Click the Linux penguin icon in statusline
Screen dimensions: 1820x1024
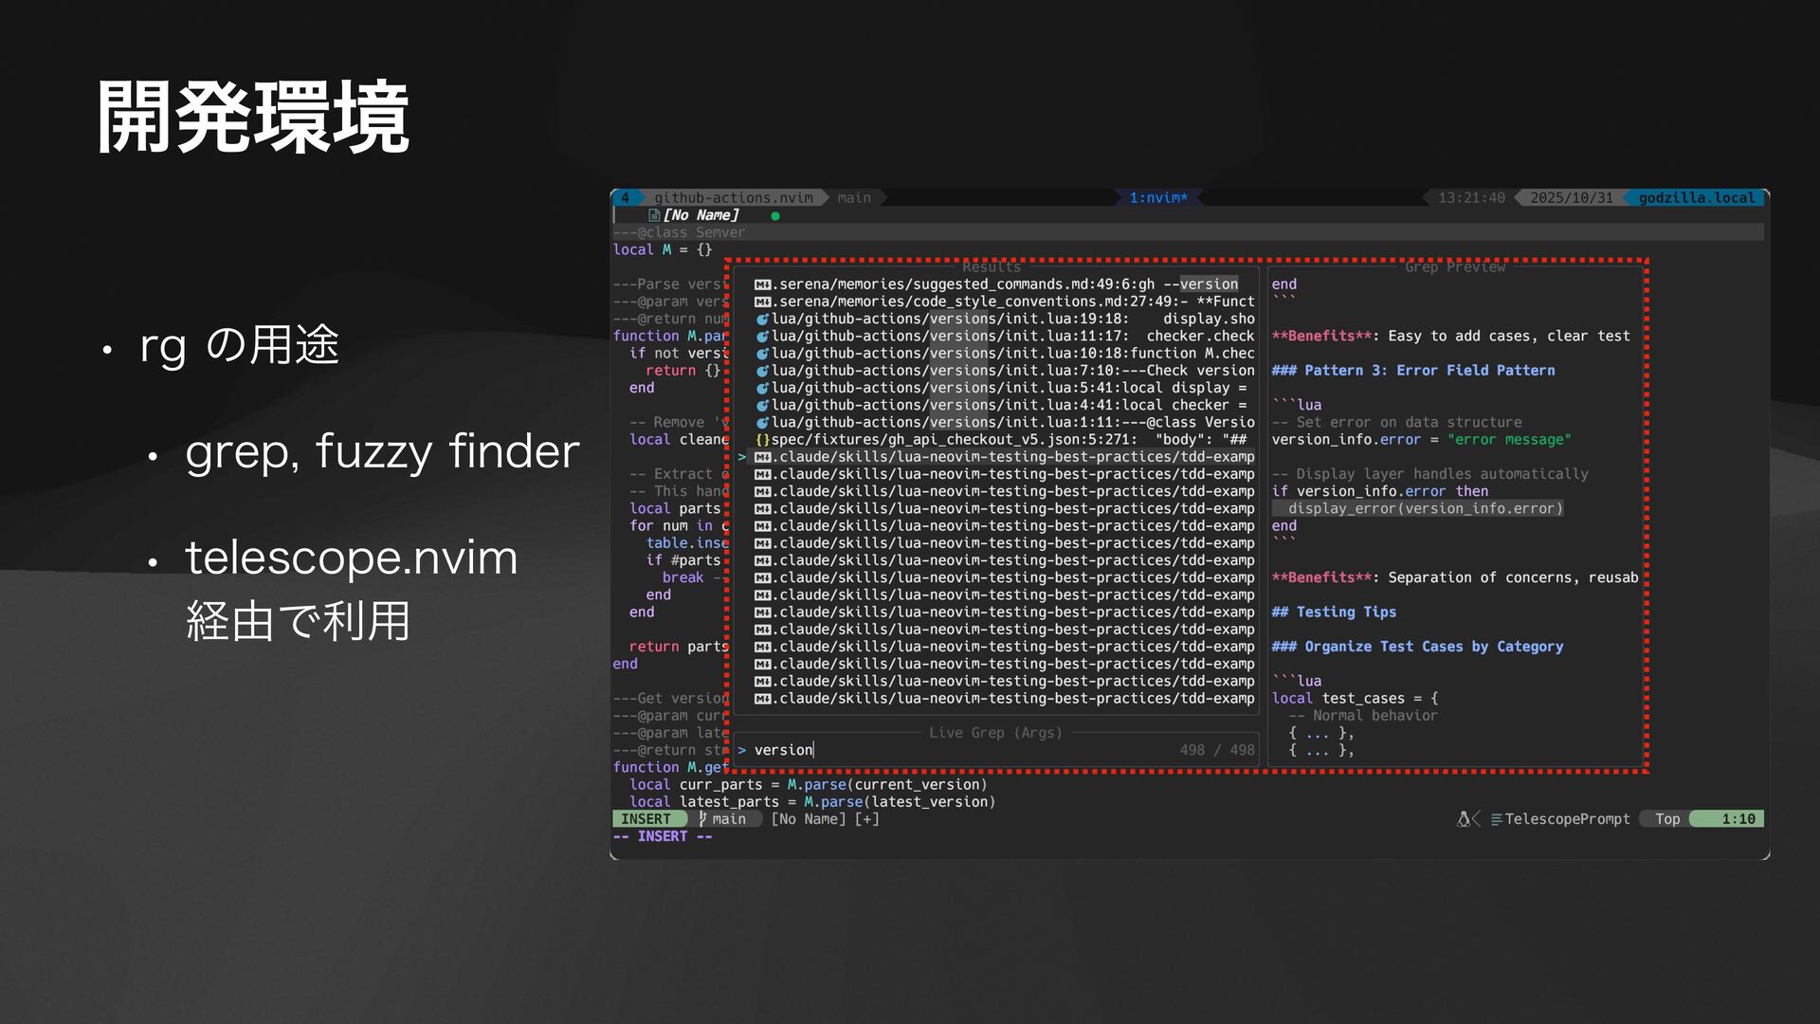click(x=1464, y=819)
